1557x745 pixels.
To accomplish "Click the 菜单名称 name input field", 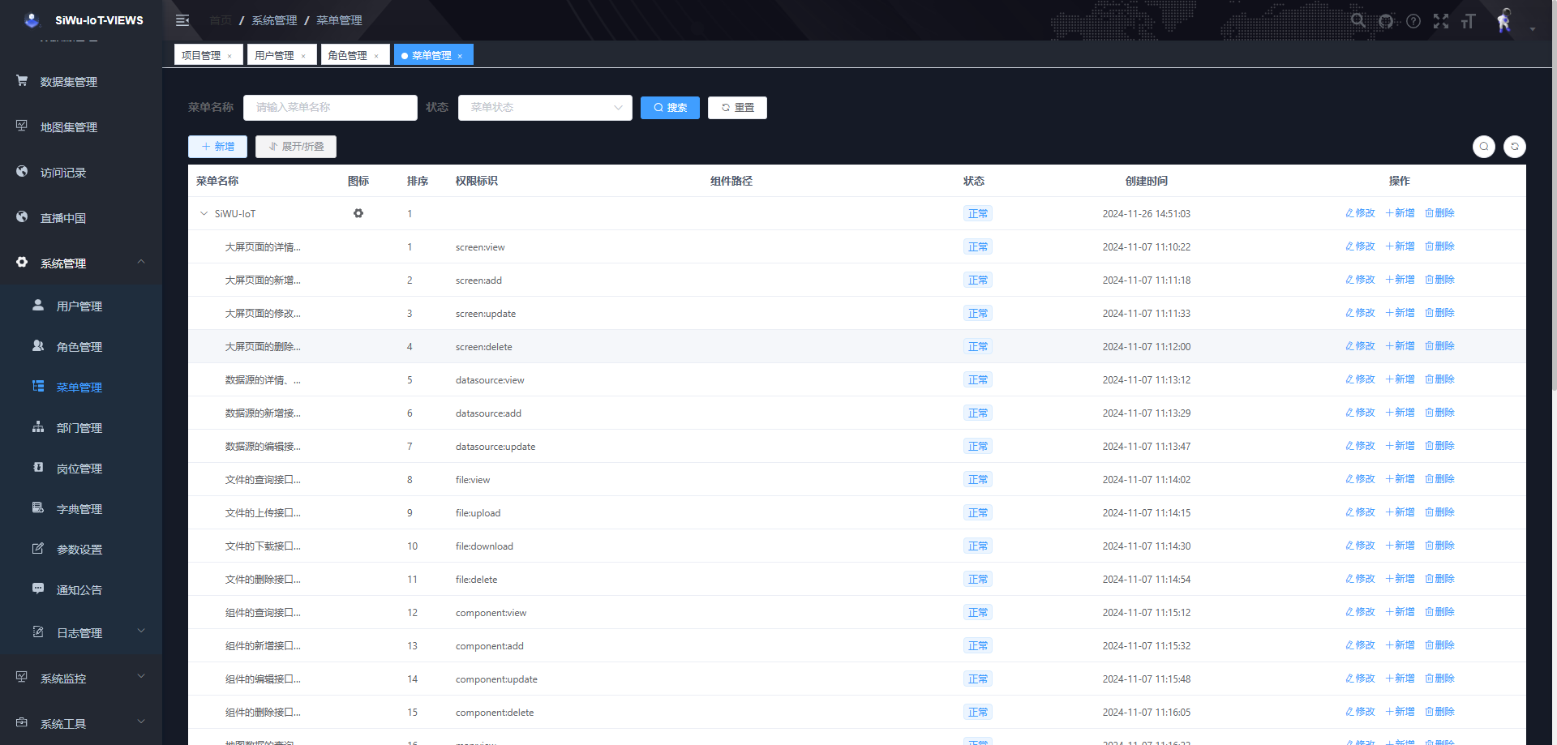I will point(330,108).
